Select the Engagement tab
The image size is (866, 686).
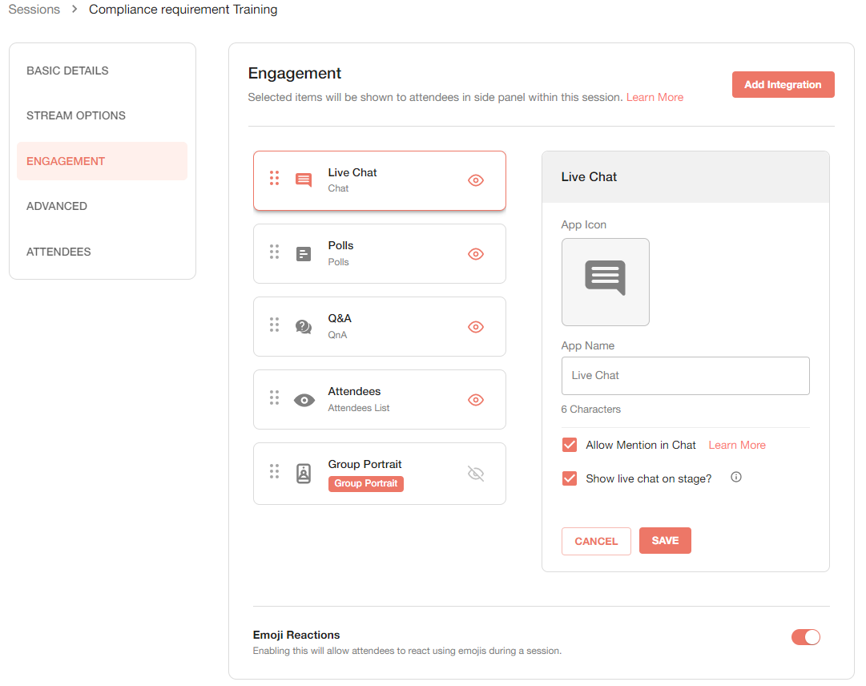103,161
